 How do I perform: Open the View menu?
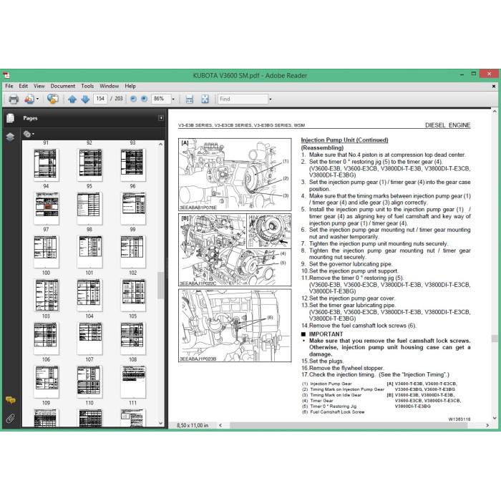pyautogui.click(x=39, y=86)
